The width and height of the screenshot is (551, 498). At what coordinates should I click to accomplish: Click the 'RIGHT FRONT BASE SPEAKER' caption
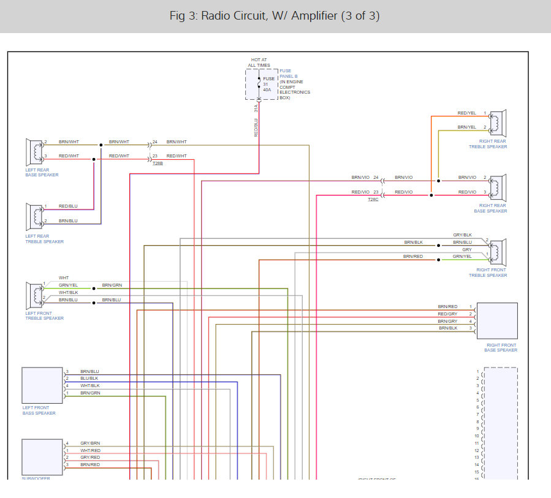tap(501, 348)
